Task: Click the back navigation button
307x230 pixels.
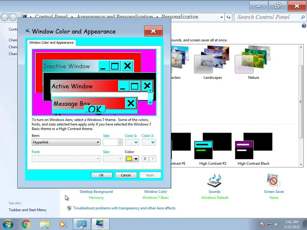Action: click(x=4, y=17)
